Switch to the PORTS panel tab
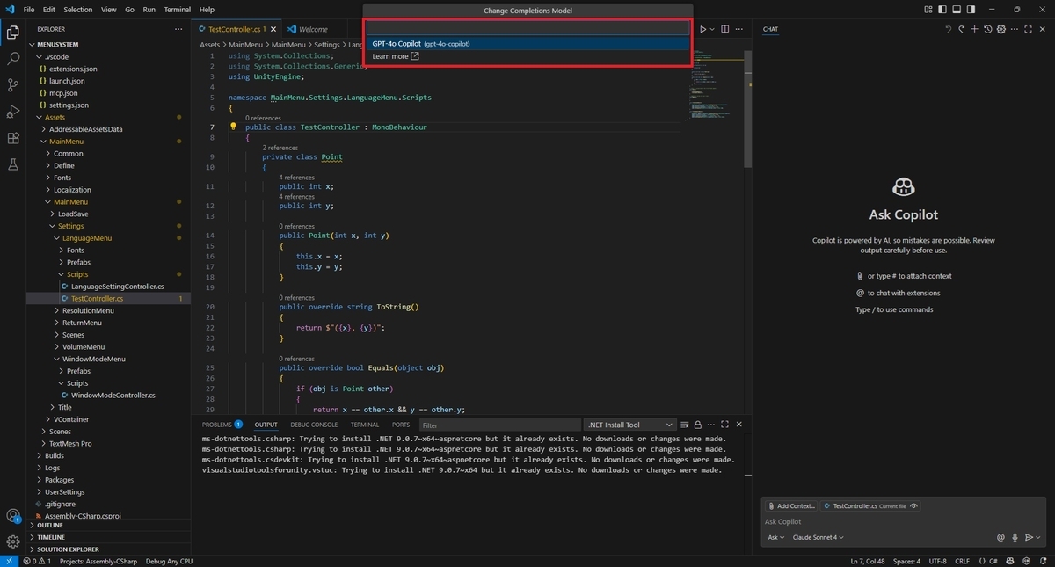Viewport: 1055px width, 567px height. tap(401, 425)
